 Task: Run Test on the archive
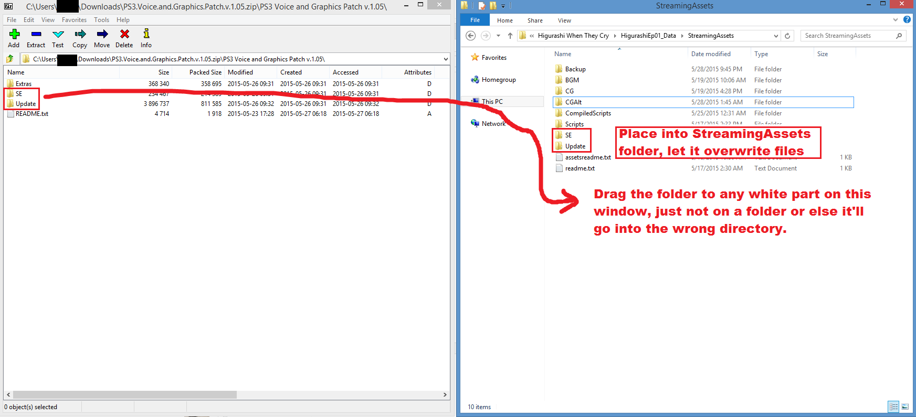point(58,35)
